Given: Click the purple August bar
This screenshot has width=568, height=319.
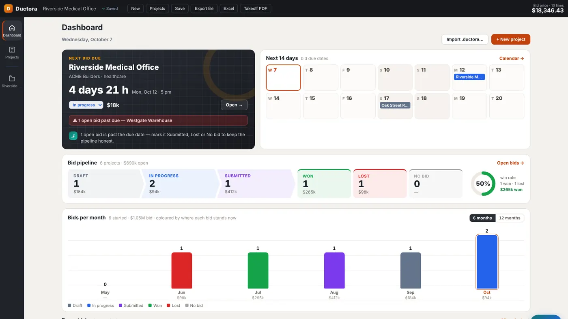Looking at the screenshot, I should pyautogui.click(x=334, y=270).
